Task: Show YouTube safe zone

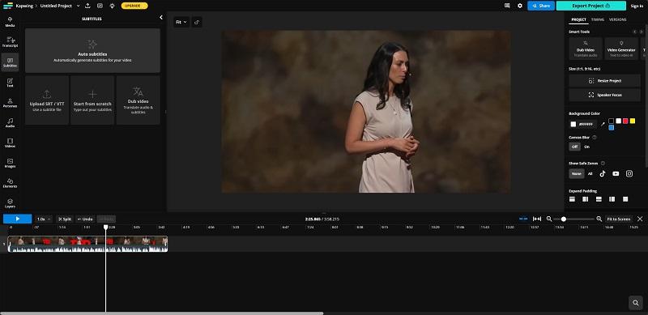Action: pyautogui.click(x=616, y=173)
